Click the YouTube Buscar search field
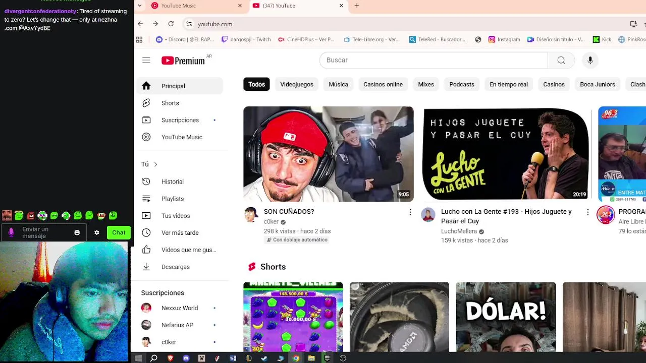 point(434,60)
